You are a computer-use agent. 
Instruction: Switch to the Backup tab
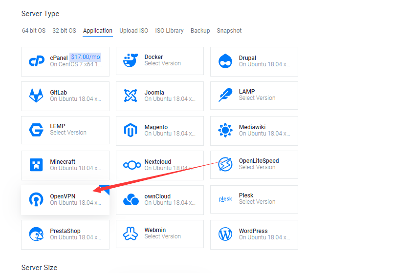(x=200, y=31)
